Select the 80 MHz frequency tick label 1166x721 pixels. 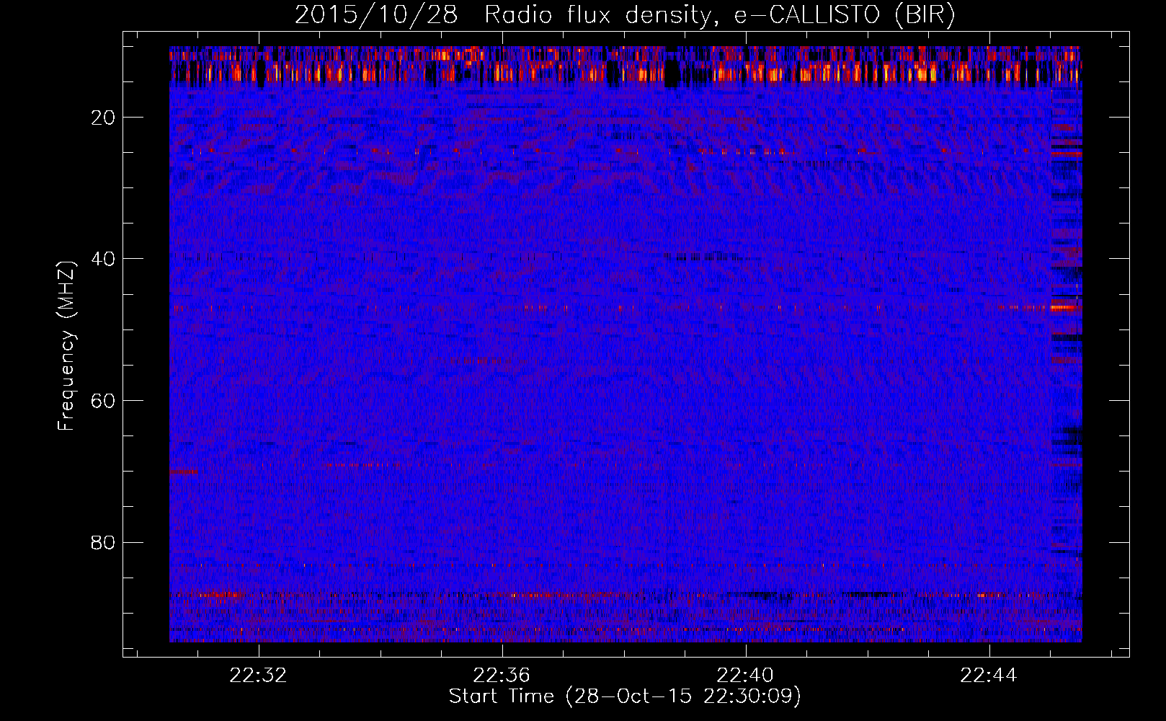click(x=103, y=542)
